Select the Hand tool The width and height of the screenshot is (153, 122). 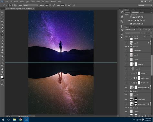2,69
